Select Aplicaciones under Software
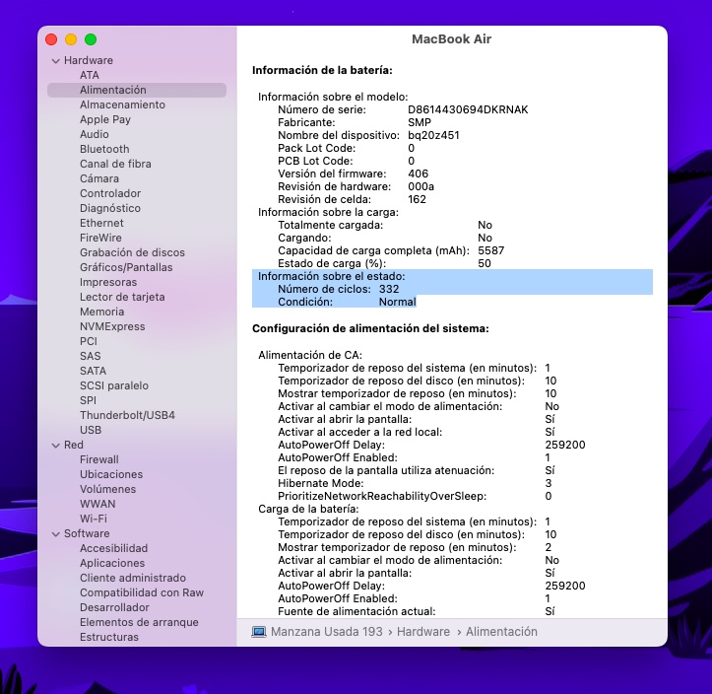The image size is (712, 694). pyautogui.click(x=112, y=563)
